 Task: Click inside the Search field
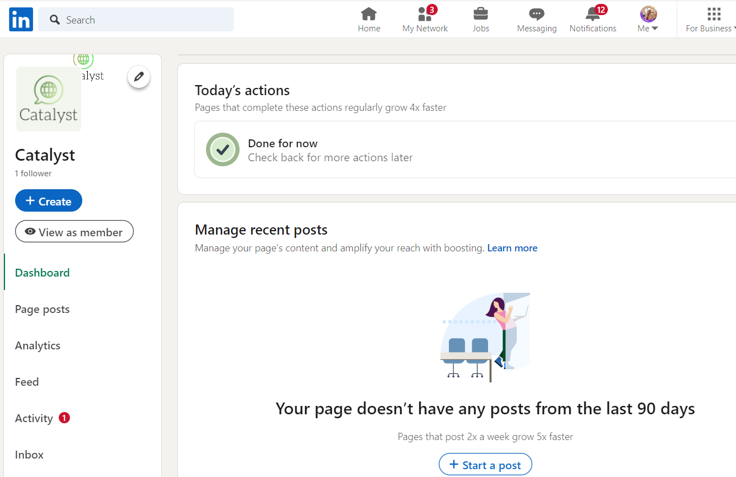pyautogui.click(x=136, y=19)
